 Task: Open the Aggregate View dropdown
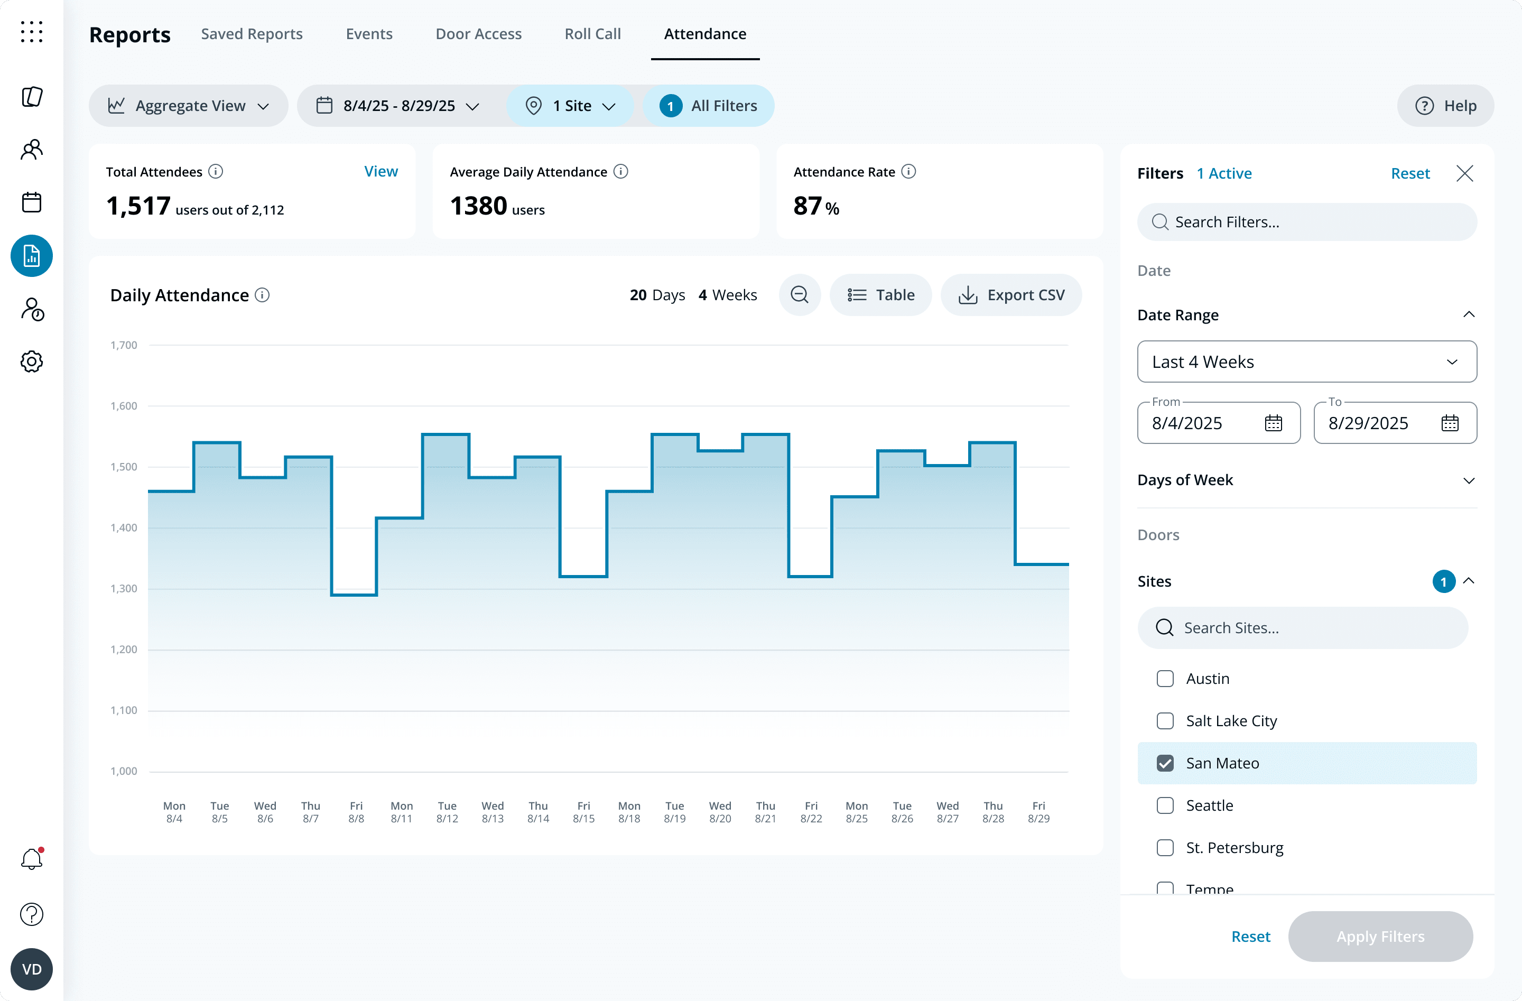tap(188, 106)
